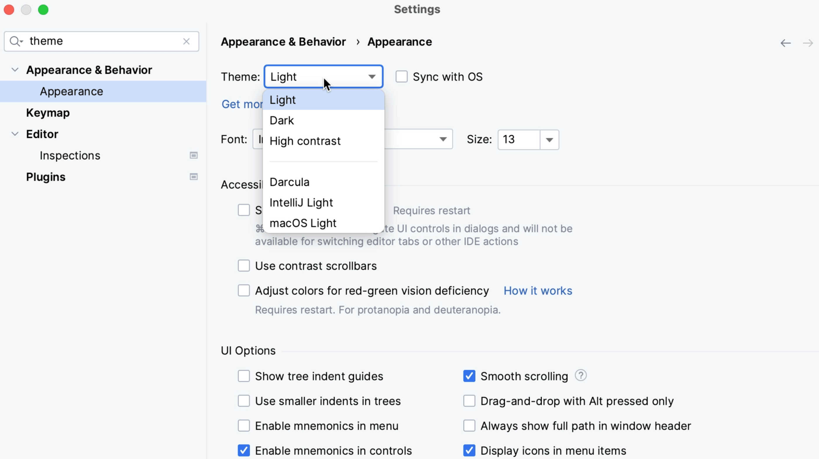The height and width of the screenshot is (459, 819).
Task: Go to Appearance & Behavior breadcrumb
Action: coord(283,41)
